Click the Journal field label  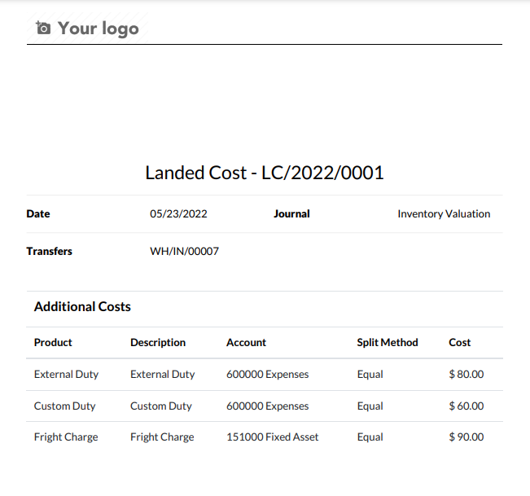click(291, 213)
